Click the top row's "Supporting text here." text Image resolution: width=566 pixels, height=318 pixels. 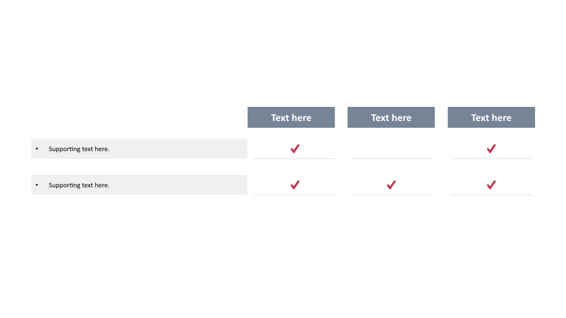pos(79,149)
